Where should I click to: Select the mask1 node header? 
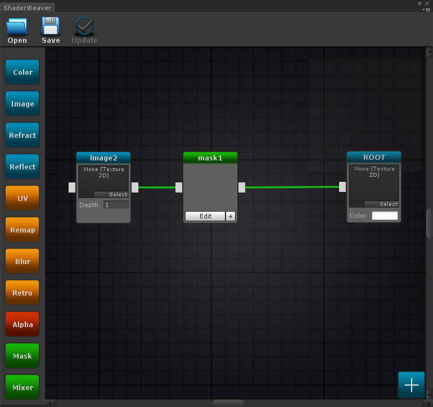tap(210, 158)
